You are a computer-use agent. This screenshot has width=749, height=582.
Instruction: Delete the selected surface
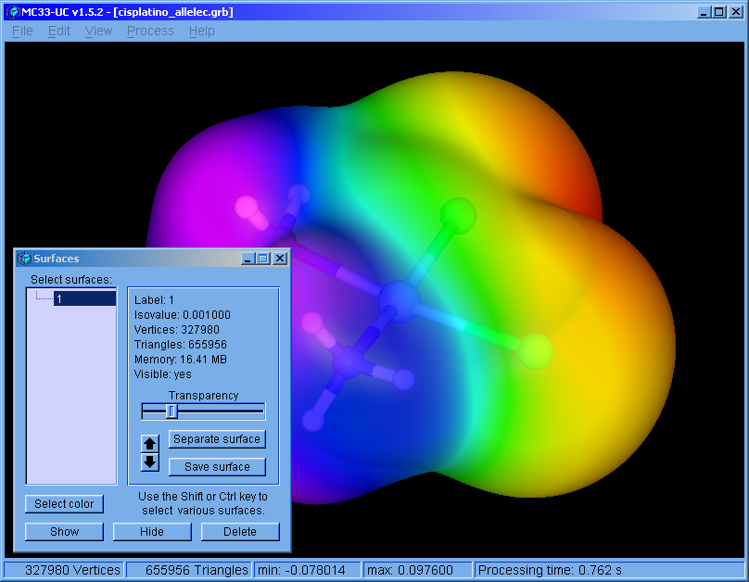click(x=240, y=532)
